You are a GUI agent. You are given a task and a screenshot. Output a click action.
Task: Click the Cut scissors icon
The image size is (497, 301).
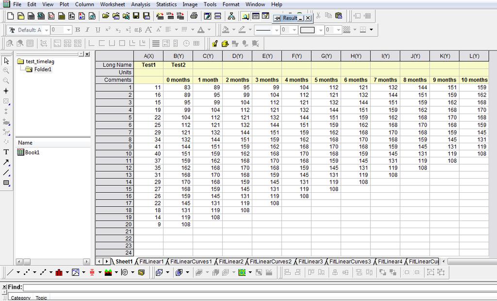click(318, 16)
